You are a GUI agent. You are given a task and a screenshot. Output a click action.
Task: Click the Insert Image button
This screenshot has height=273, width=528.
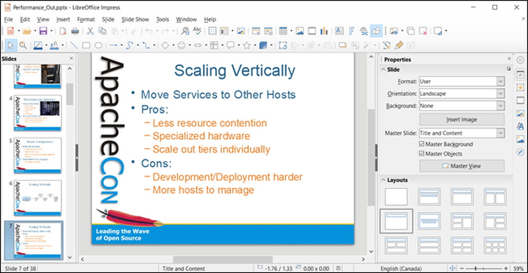click(461, 119)
